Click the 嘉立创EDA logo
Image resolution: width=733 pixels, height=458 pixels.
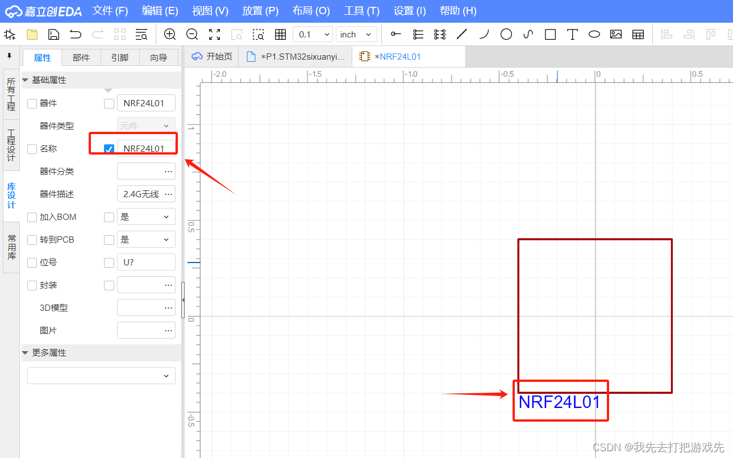pyautogui.click(x=44, y=11)
